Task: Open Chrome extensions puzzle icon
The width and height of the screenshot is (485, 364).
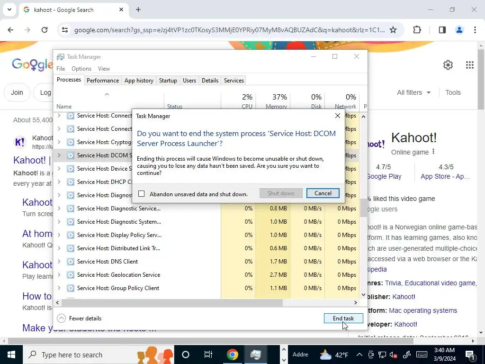Action: pos(417,30)
